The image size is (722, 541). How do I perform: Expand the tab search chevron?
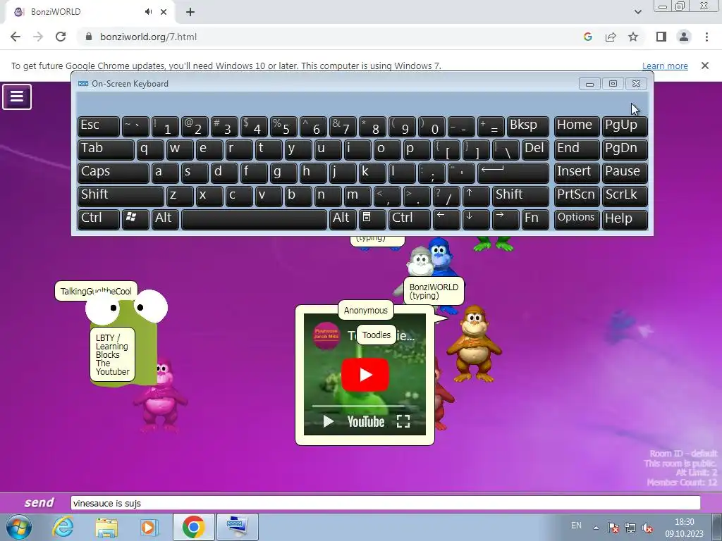(x=637, y=12)
